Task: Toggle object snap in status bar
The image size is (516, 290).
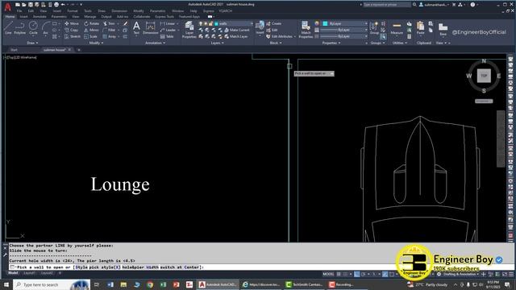Action: [x=392, y=274]
